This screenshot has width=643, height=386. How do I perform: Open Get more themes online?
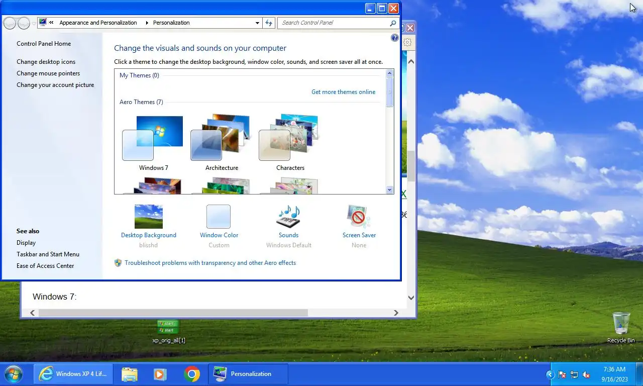pyautogui.click(x=344, y=92)
